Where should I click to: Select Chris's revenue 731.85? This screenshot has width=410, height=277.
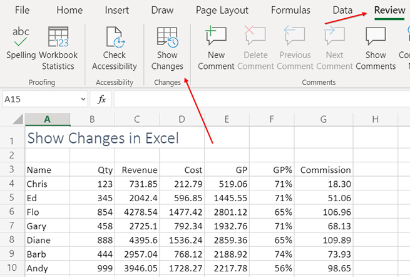pyautogui.click(x=137, y=184)
